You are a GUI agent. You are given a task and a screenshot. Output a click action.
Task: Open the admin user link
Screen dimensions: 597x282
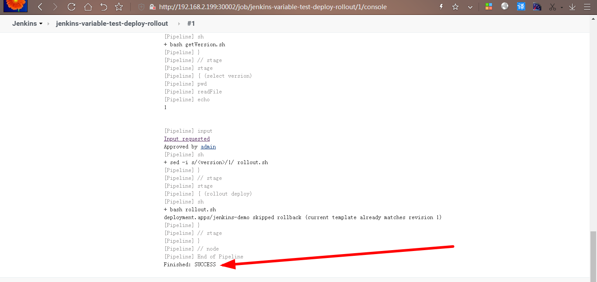pyautogui.click(x=208, y=147)
